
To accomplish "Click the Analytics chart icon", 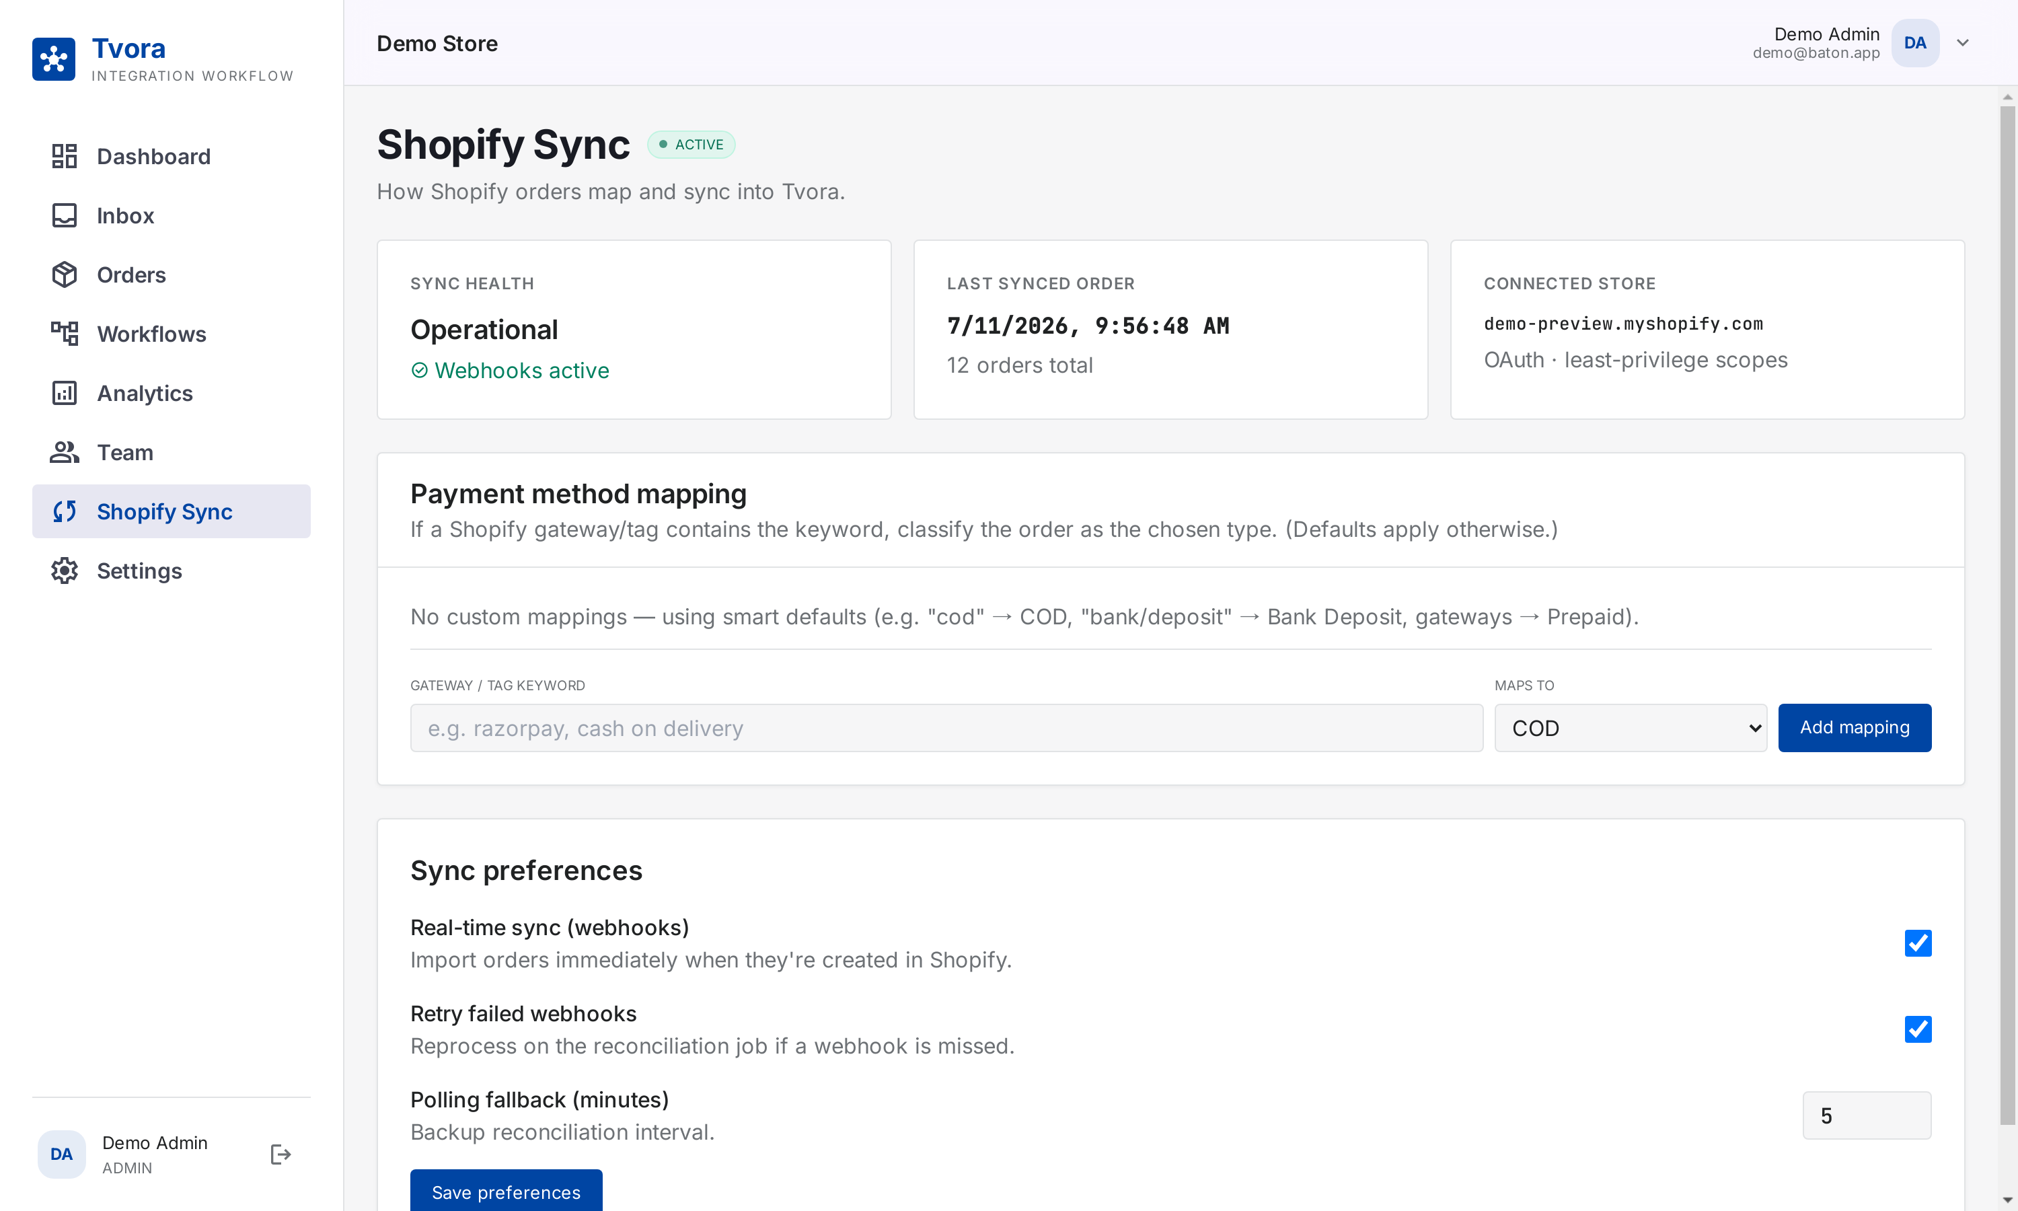I will coord(65,394).
